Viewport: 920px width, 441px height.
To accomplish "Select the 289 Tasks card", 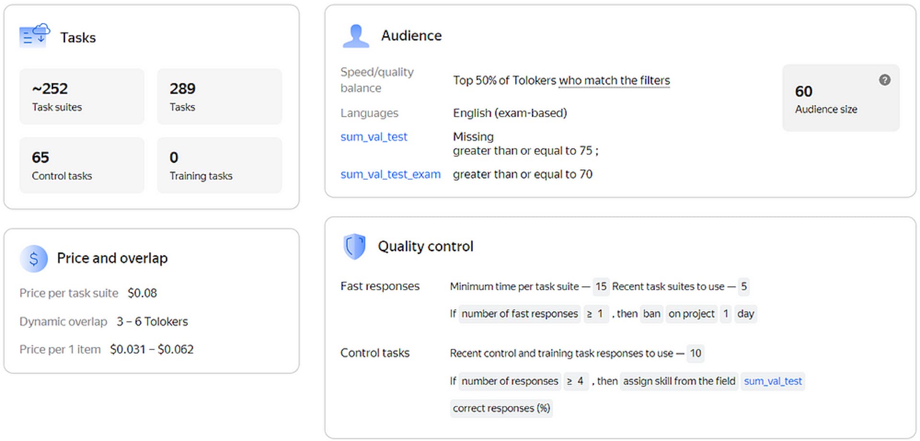I will (x=219, y=97).
